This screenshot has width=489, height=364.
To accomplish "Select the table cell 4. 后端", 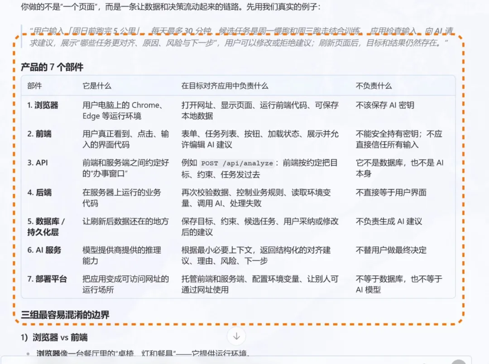I will point(39,192).
